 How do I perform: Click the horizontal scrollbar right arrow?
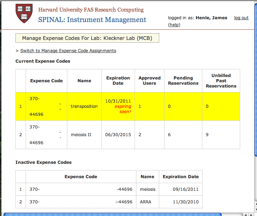tap(251, 215)
